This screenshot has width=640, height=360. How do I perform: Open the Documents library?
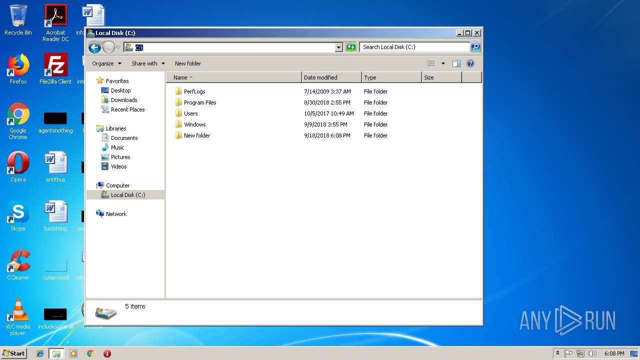pos(119,138)
